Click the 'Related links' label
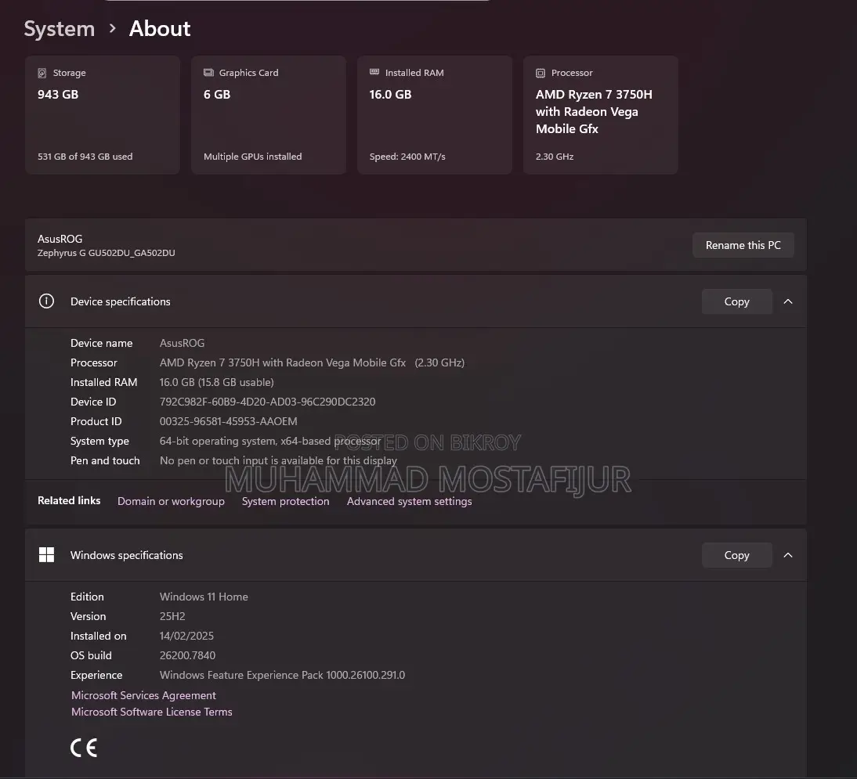857x779 pixels. pyautogui.click(x=69, y=500)
